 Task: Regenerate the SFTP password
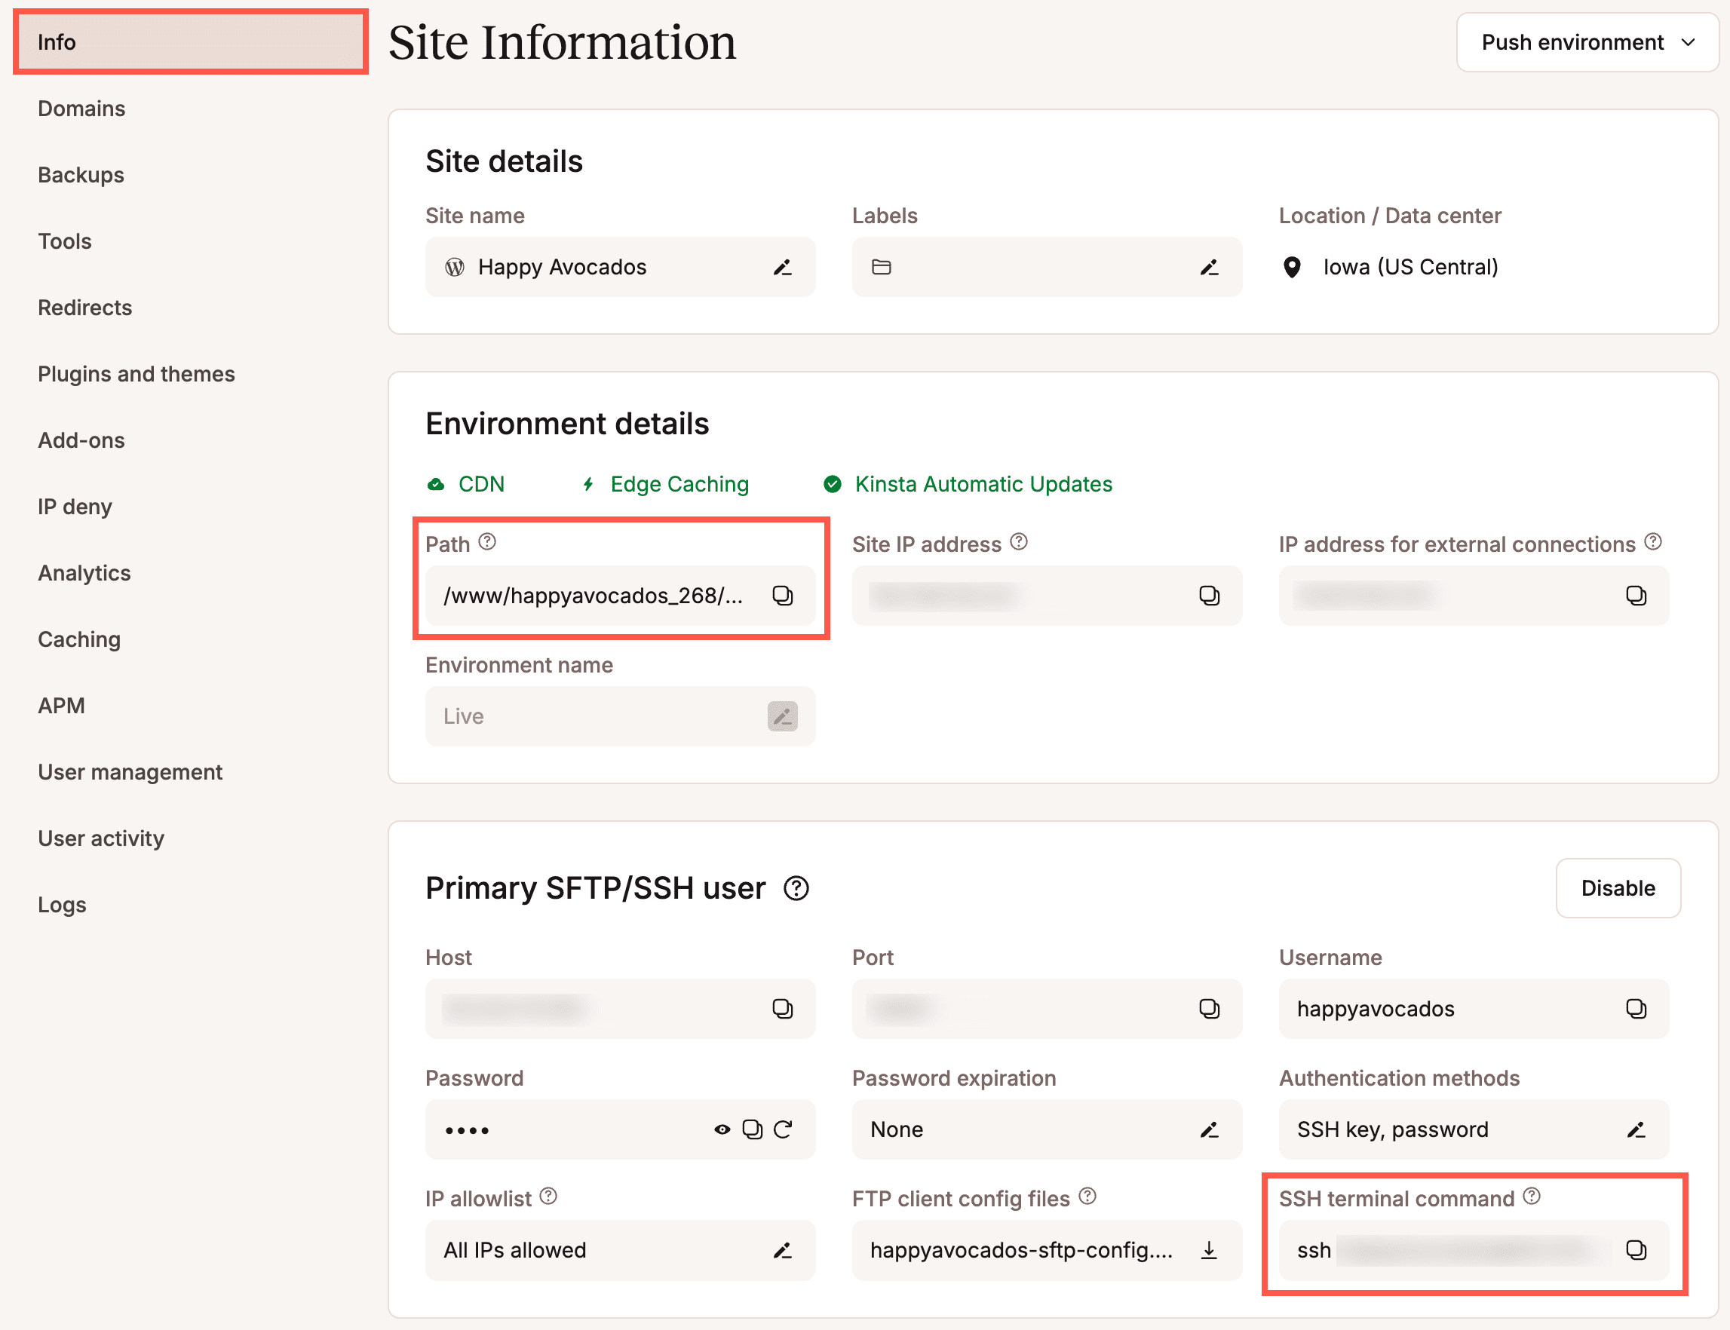click(783, 1129)
